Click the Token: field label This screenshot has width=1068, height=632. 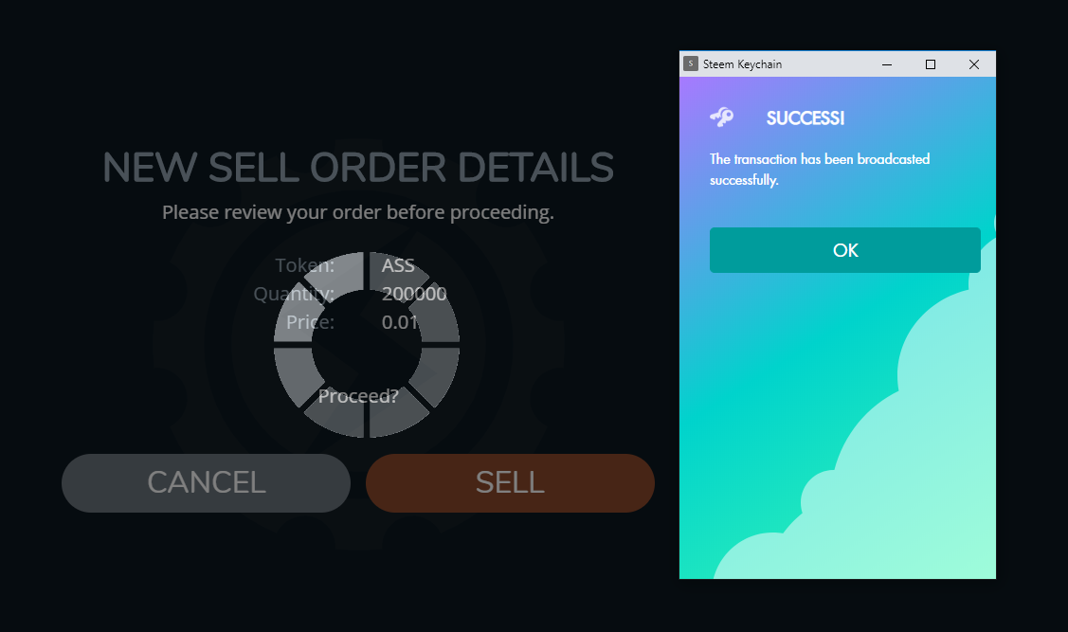pyautogui.click(x=304, y=265)
